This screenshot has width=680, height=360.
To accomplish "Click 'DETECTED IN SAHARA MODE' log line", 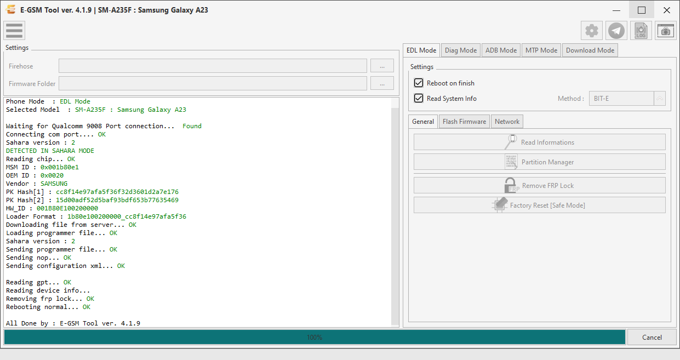I will [x=50, y=151].
